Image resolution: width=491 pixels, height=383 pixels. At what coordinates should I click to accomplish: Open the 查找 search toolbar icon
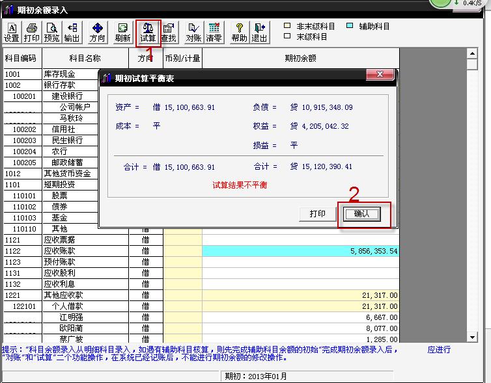pyautogui.click(x=169, y=33)
